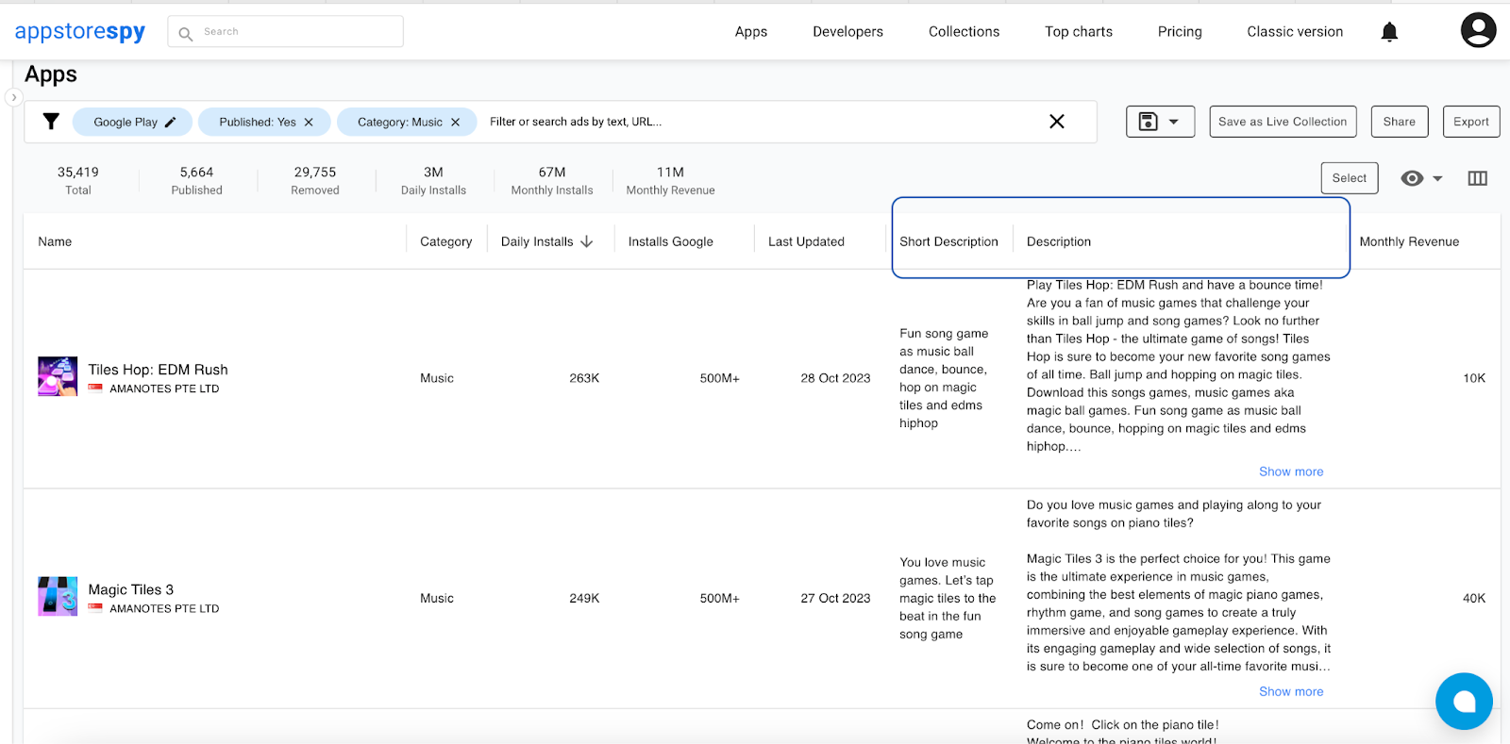Sort by Monthly Revenue column header
This screenshot has width=1510, height=744.
[x=1409, y=241]
